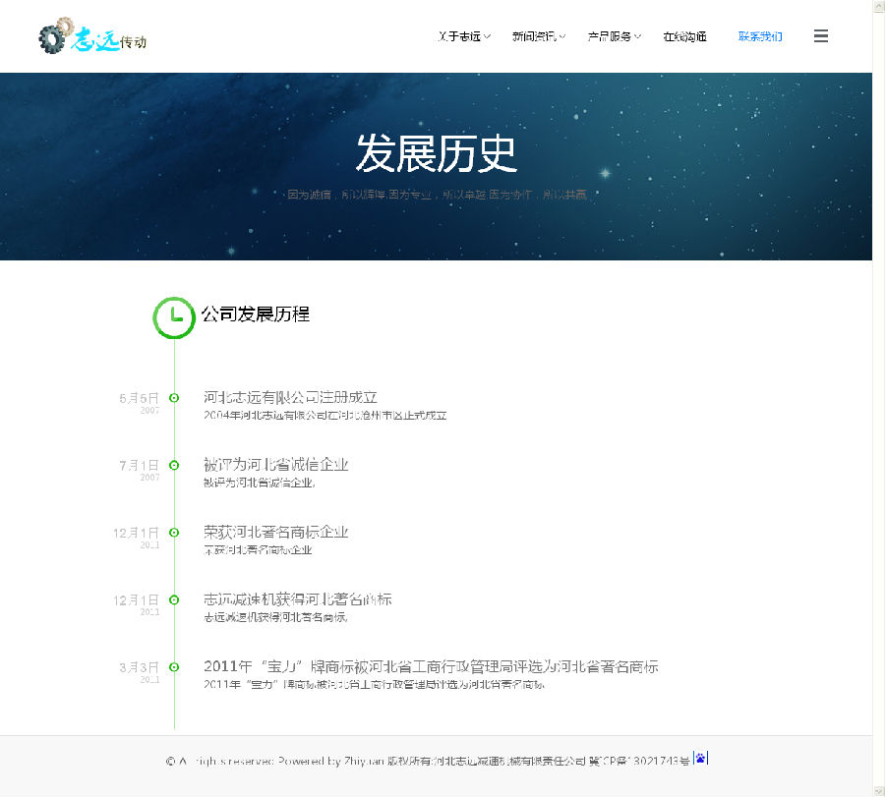Click the scrollbar up arrow
This screenshot has height=797, width=885.
click(878, 8)
